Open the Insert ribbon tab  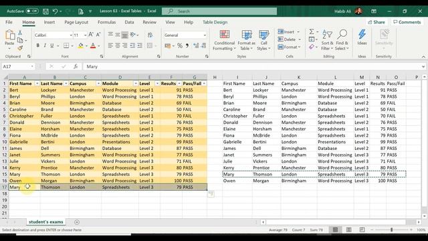point(49,22)
